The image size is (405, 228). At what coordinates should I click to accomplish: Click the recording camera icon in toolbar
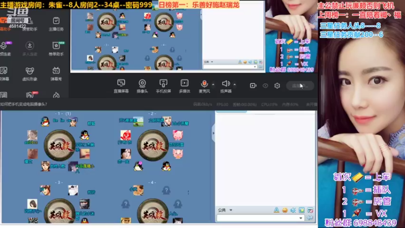[253, 86]
